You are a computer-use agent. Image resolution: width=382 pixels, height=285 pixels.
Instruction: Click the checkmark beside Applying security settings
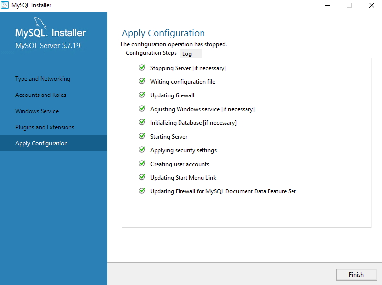[x=142, y=149]
